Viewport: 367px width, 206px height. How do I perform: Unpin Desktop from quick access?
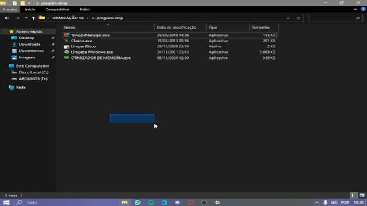(x=53, y=38)
